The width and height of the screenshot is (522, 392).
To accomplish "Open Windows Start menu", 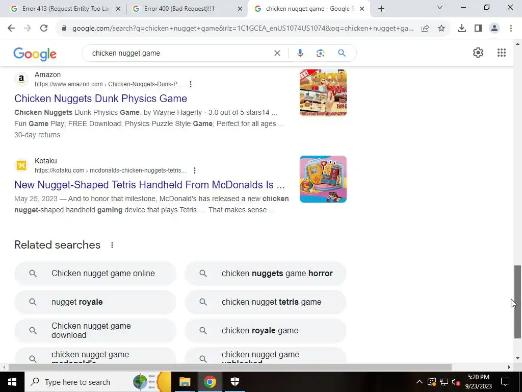I will click(x=12, y=382).
